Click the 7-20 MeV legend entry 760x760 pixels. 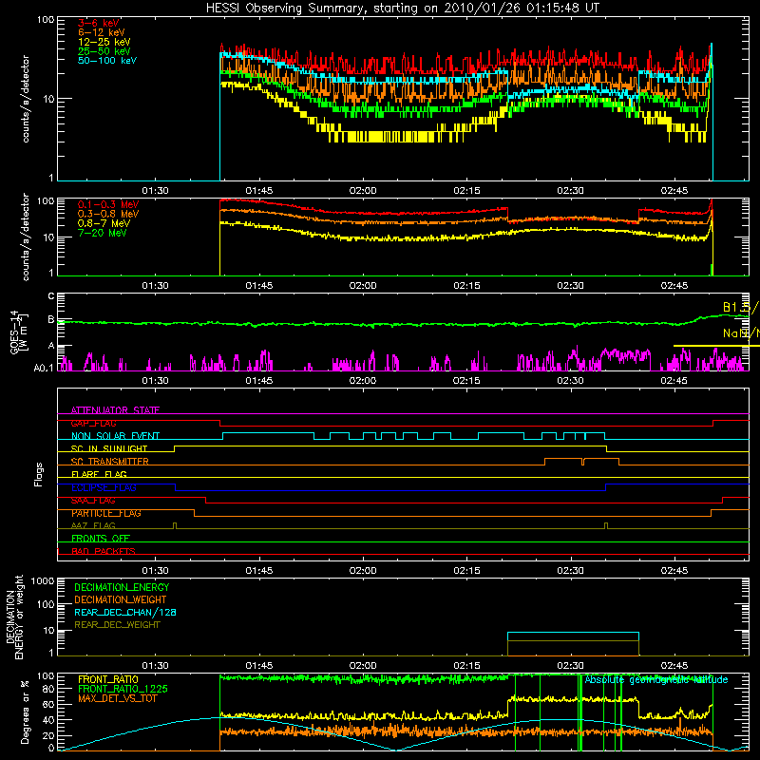point(102,233)
